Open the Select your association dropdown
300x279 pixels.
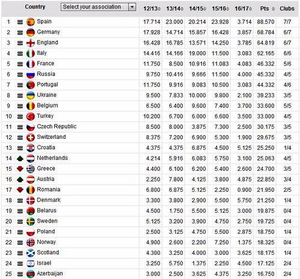[99, 7]
